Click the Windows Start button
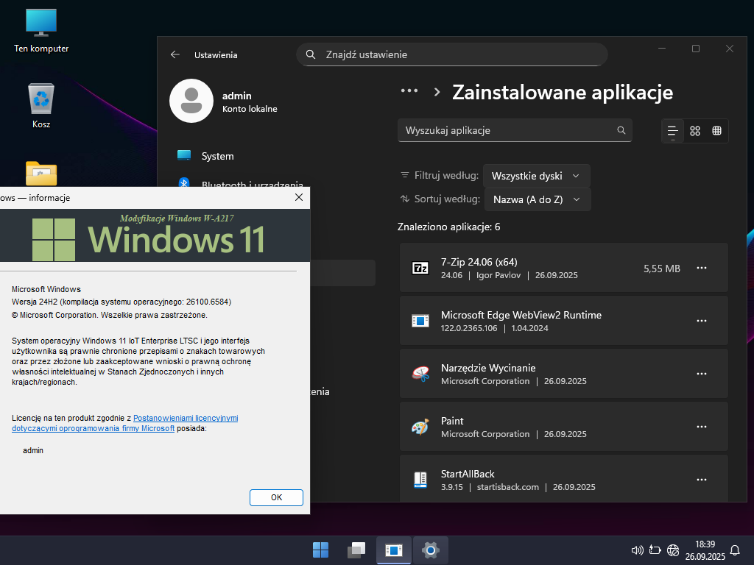The image size is (754, 565). click(x=321, y=550)
